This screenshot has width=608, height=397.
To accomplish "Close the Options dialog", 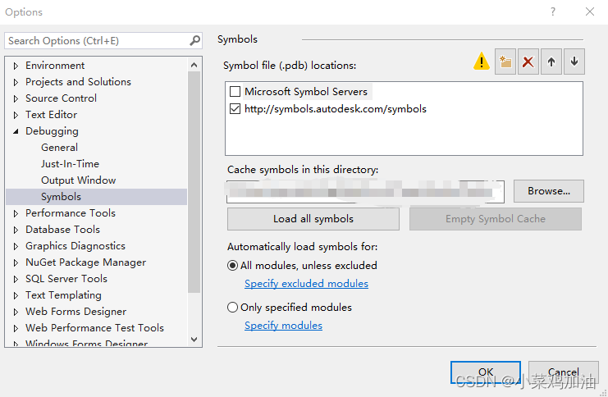I will pyautogui.click(x=590, y=11).
